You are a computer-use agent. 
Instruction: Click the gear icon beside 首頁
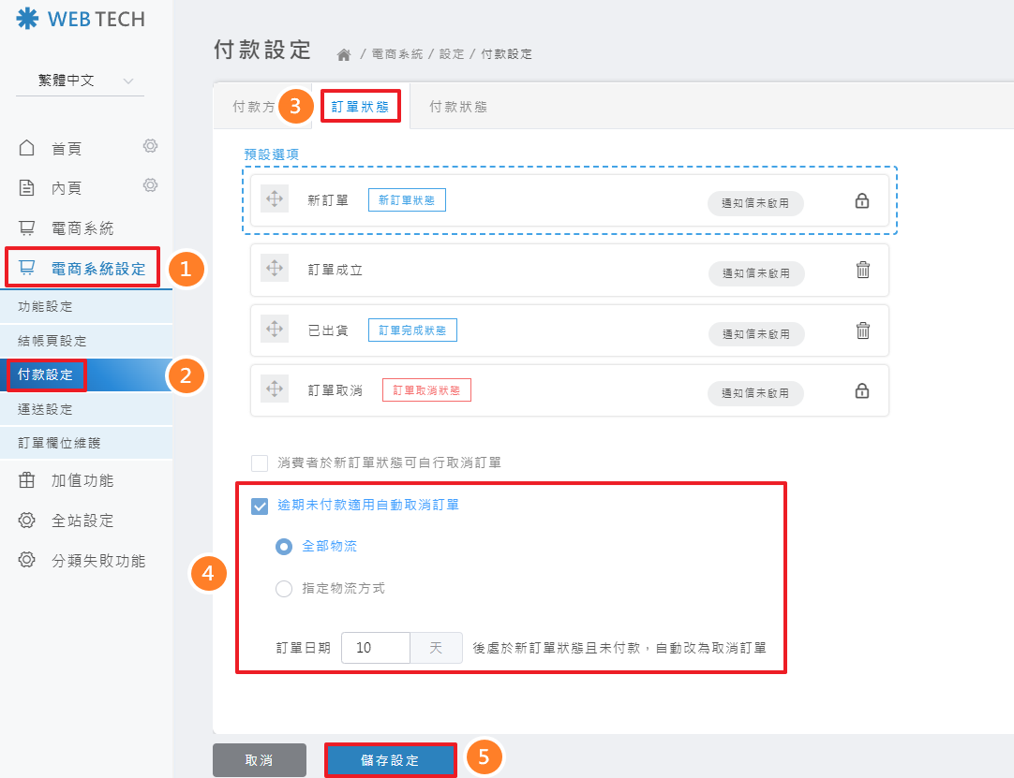click(x=150, y=146)
